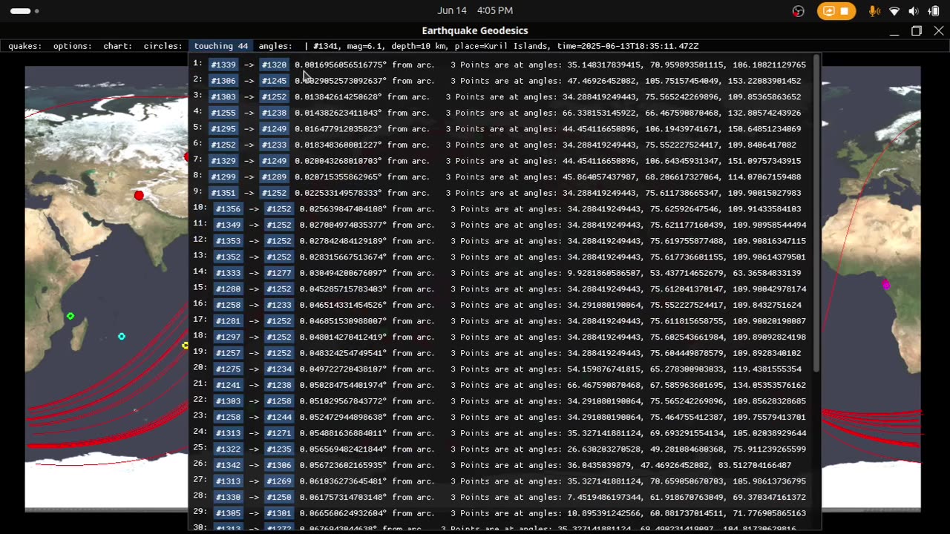
Task: Click the touching 44 menu item
Action: pos(221,46)
